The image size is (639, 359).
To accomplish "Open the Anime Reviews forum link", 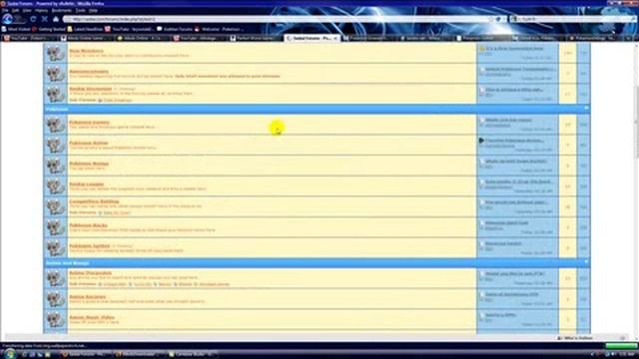I will coord(87,297).
